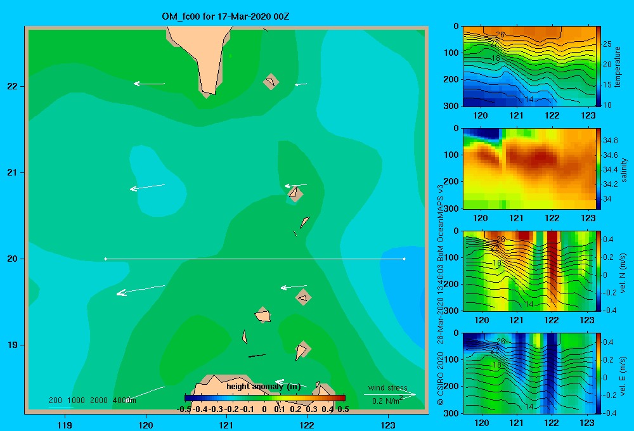Click the vertical 'temperature' axis label

click(618, 67)
